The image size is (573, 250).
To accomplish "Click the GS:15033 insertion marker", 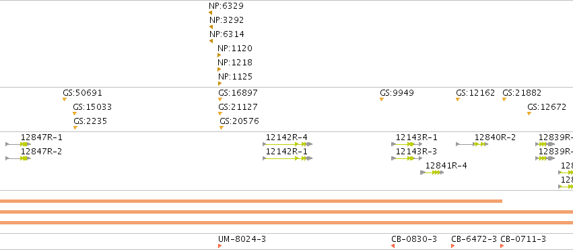I will (75, 114).
